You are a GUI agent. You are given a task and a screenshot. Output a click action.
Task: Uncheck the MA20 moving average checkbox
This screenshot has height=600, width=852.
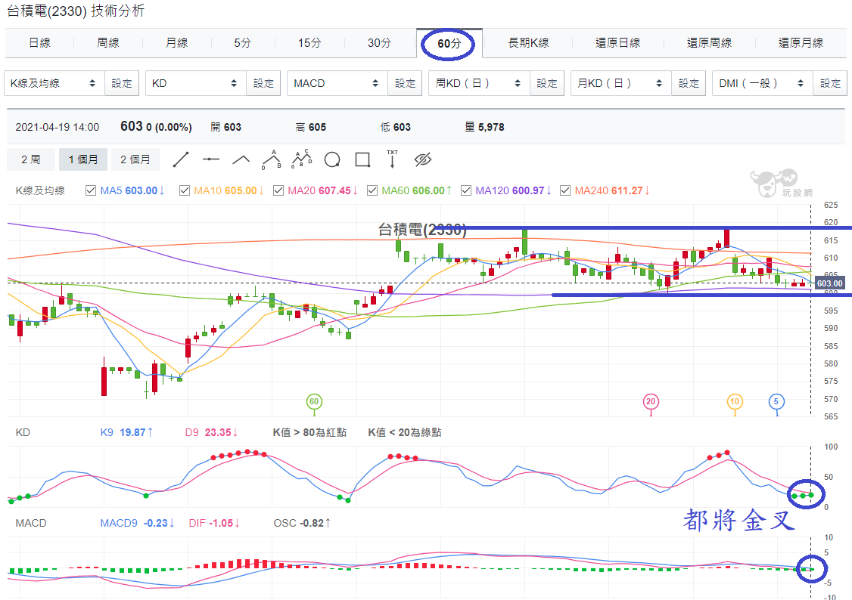[x=278, y=190]
